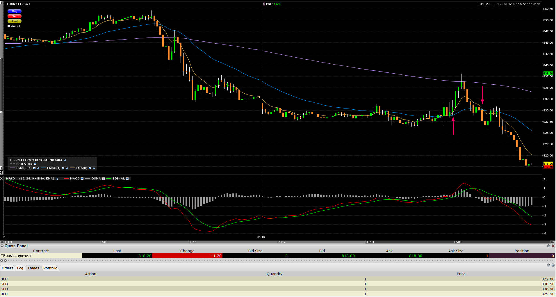Image resolution: width=556 pixels, height=297 pixels.
Task: Switch to the Portfolio tab
Action: point(50,268)
